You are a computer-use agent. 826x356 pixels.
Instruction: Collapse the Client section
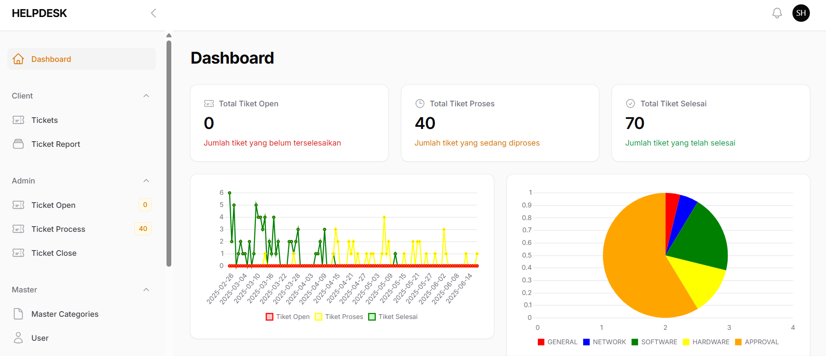(x=146, y=96)
